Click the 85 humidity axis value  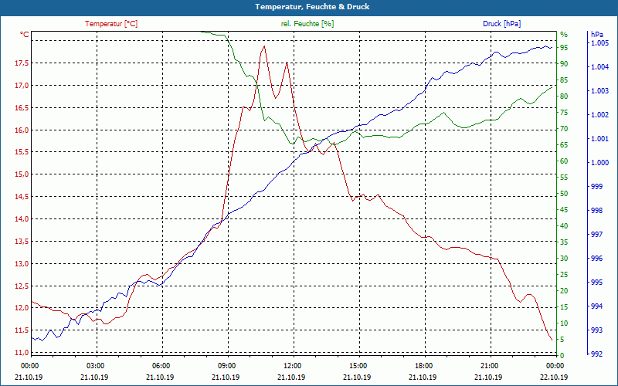[564, 80]
